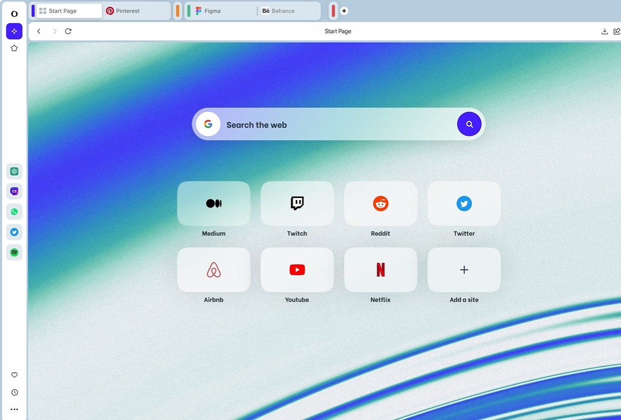Click the Opera logo menu icon
621x420 pixels.
(x=14, y=14)
